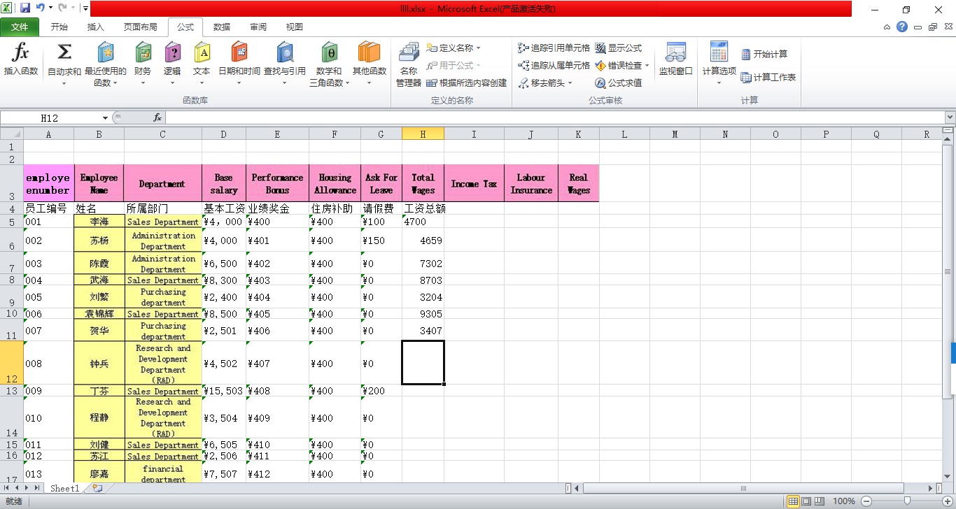Open the AutoSum (自动求和) sigma icon
Screen dimensions: 956x509
click(64, 53)
